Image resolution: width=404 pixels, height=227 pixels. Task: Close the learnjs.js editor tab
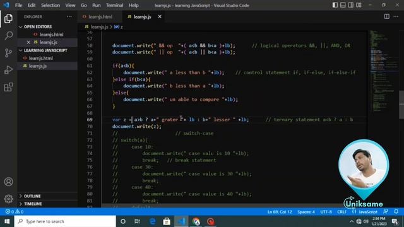point(160,16)
